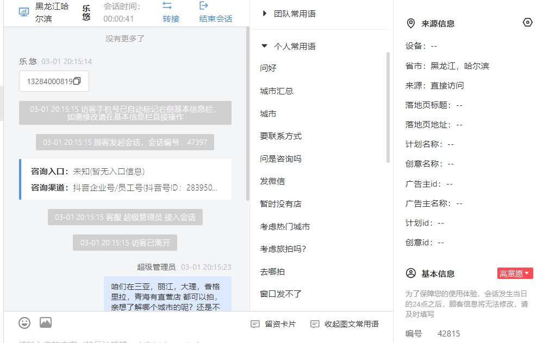The image size is (537, 343).
Task: Select the 城市汇总 quick phrase
Action: [x=276, y=91]
